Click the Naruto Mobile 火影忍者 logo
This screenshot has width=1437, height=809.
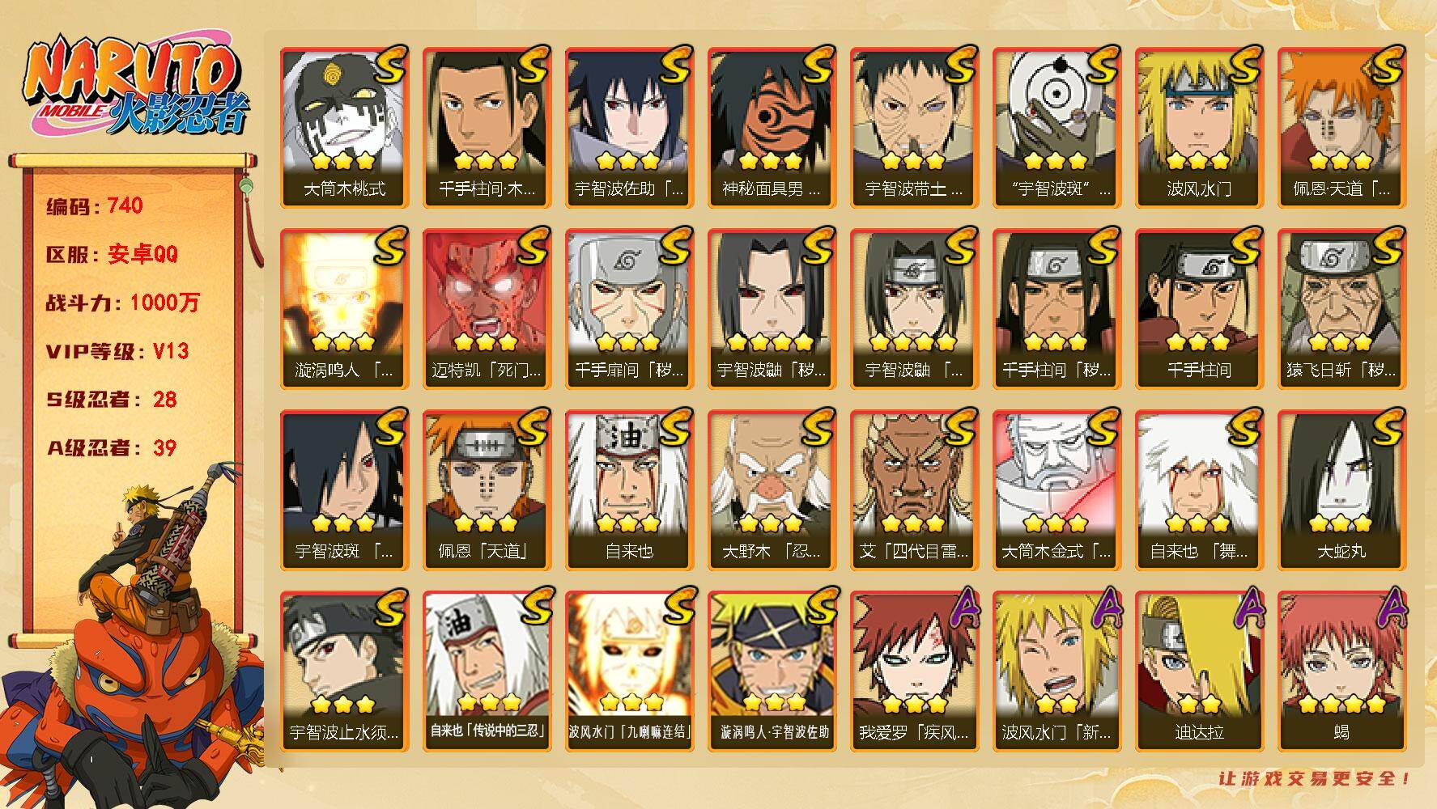pos(135,87)
